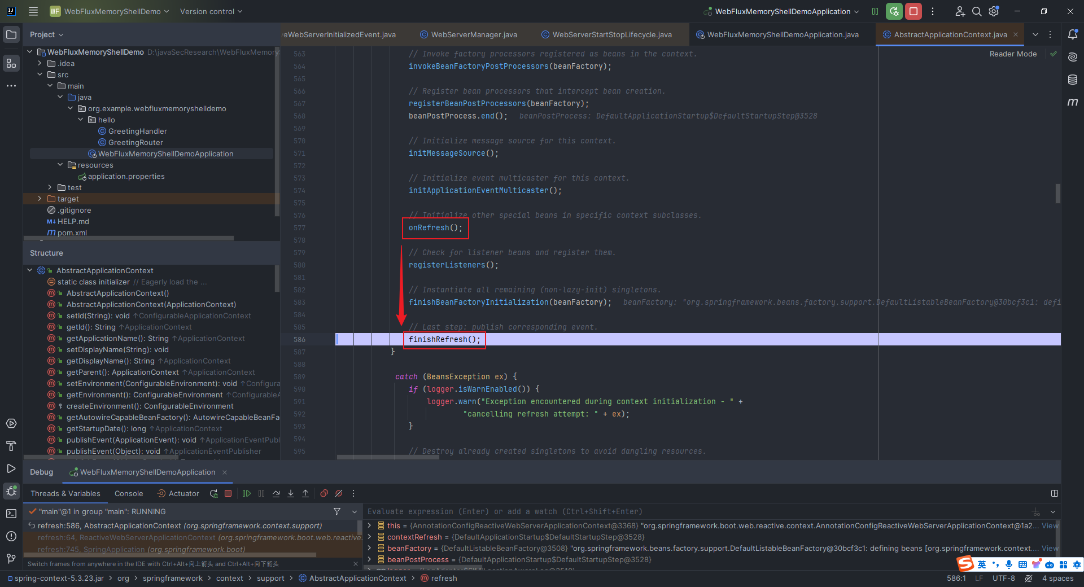Rerun debug with green toolbar button

[894, 11]
